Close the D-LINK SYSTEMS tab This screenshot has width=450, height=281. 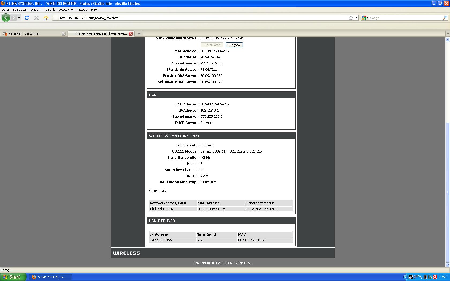coord(131,34)
